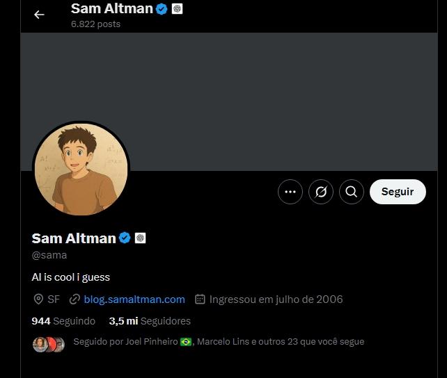Open Sam Altman's profile avatar picture
This screenshot has height=378, width=447.
click(x=81, y=171)
